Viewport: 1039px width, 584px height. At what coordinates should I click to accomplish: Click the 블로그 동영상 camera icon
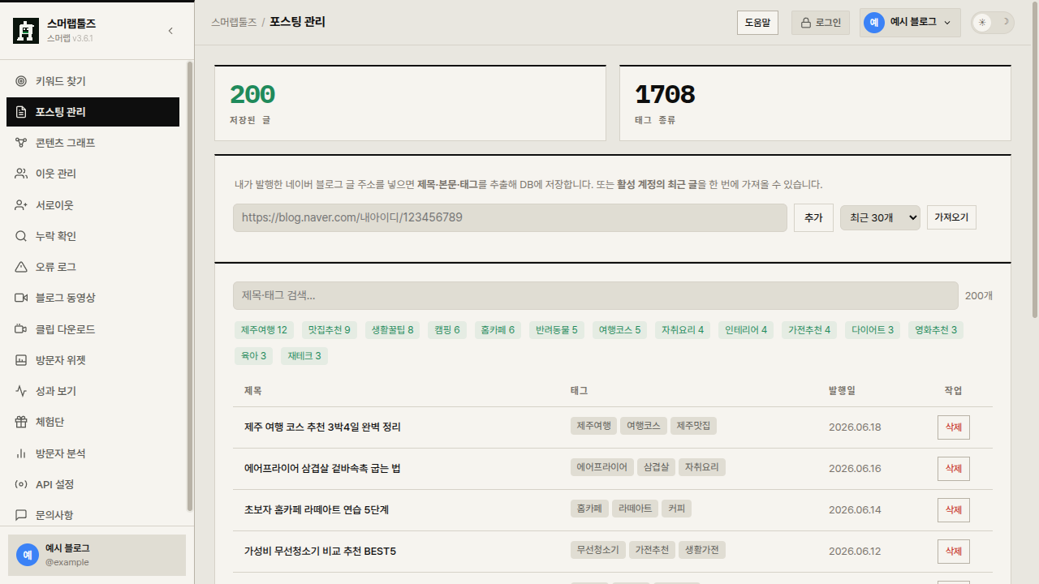[x=21, y=298]
